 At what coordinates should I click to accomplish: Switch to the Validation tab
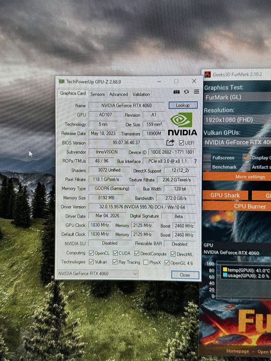click(141, 94)
